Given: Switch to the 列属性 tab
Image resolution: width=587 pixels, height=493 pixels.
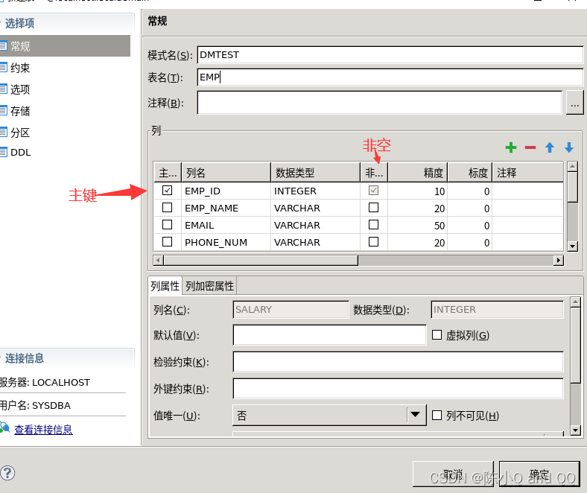Looking at the screenshot, I should coord(165,287).
